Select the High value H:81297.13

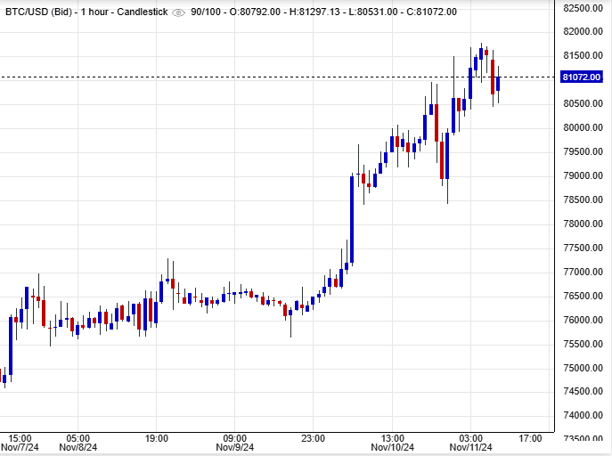click(x=321, y=12)
